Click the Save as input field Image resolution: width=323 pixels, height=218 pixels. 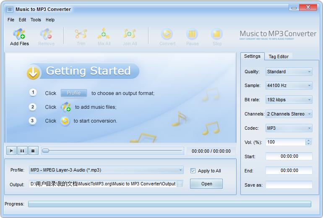[289, 185]
